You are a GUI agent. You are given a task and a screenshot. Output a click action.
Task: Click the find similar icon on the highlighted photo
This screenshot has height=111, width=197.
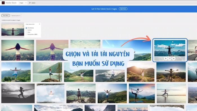174,59
